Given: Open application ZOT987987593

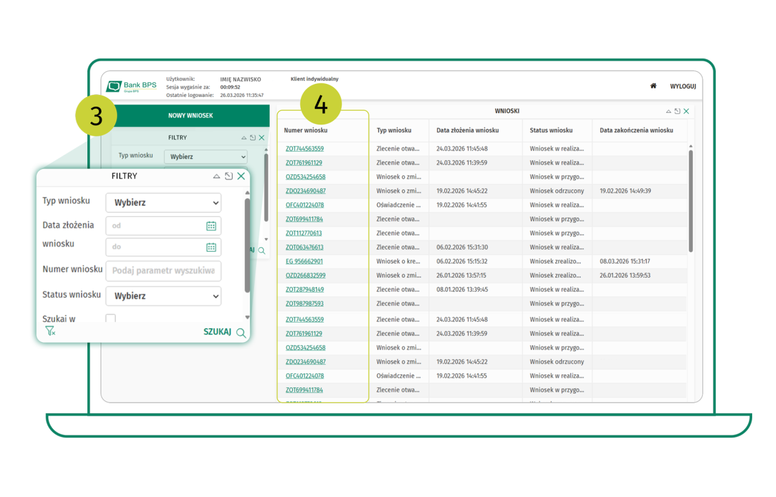Looking at the screenshot, I should click(305, 303).
